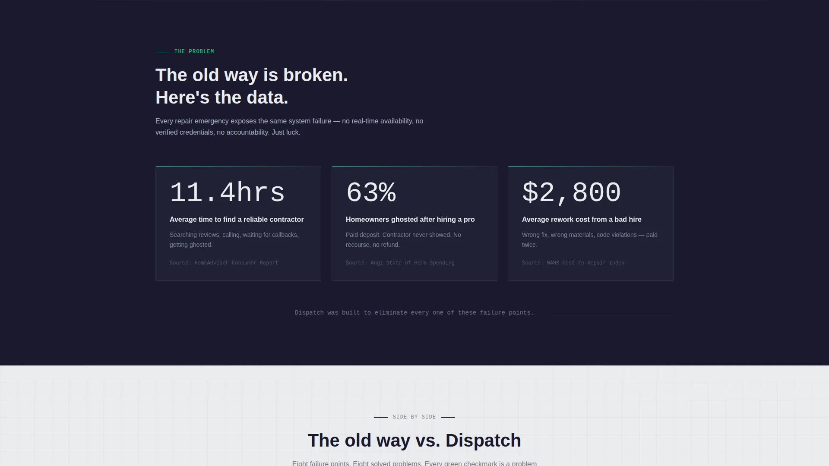Click 'Homeowners ghosted after hiring a pro' title
Screen dimensions: 829x466
point(410,220)
